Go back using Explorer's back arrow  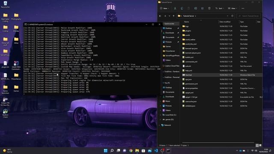[x=160, y=16]
